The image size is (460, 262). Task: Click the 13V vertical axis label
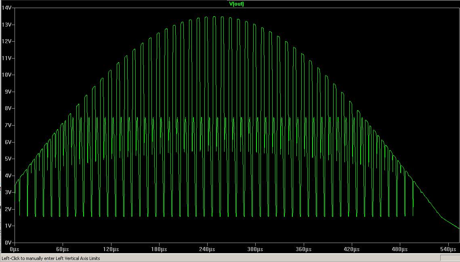coord(6,25)
